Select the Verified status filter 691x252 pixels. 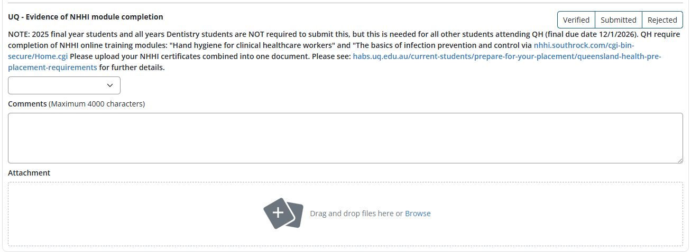pyautogui.click(x=576, y=20)
